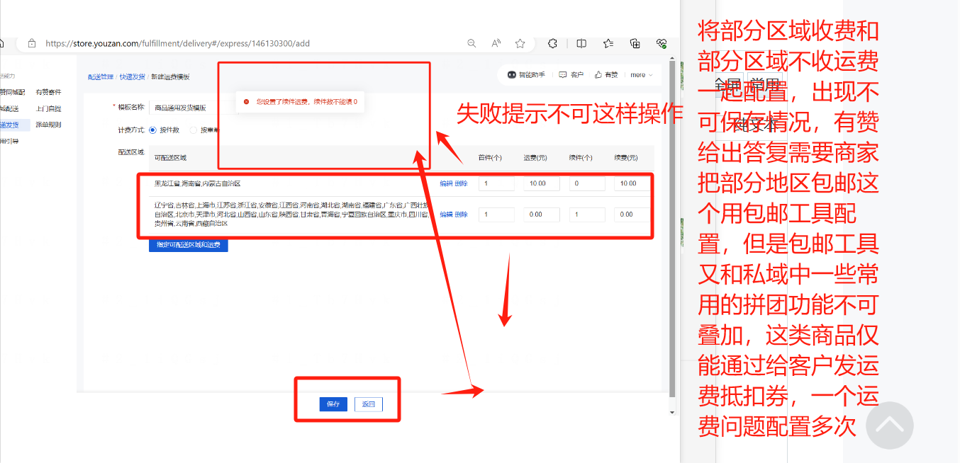960x463 pixels.
Task: Click 编辑 for 辽宁省 row
Action: click(446, 214)
